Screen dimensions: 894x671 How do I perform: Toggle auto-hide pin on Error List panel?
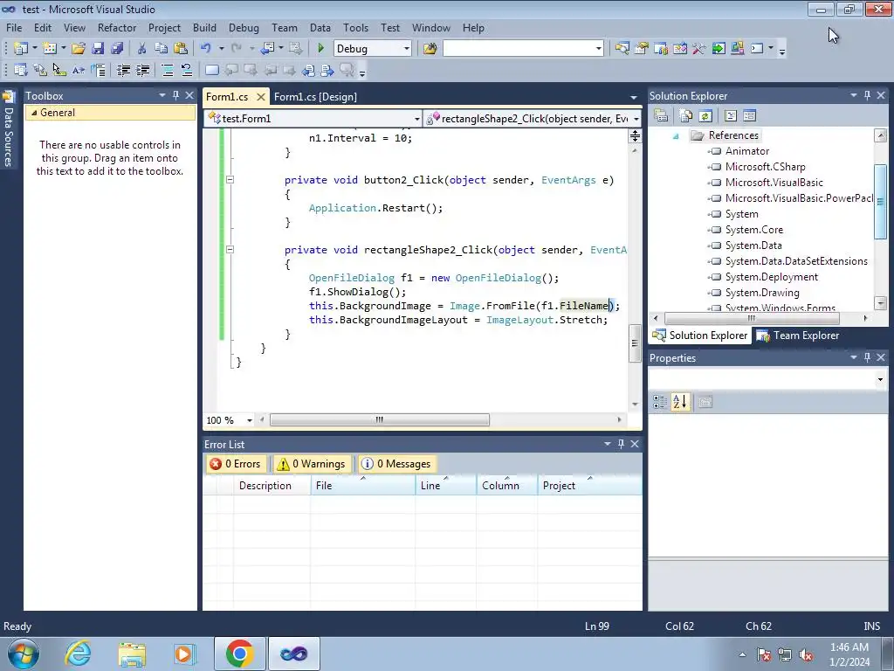coord(621,443)
